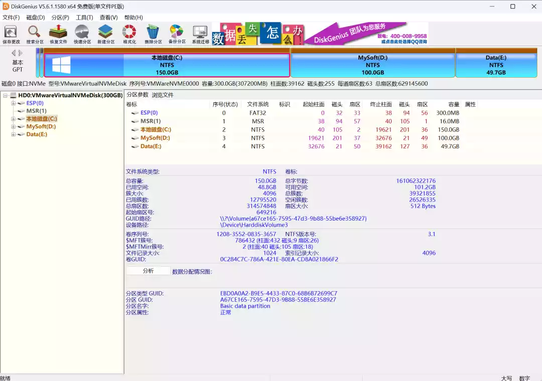Open the 工具(T) menu
Image resolution: width=542 pixels, height=381 pixels.
[x=84, y=18]
